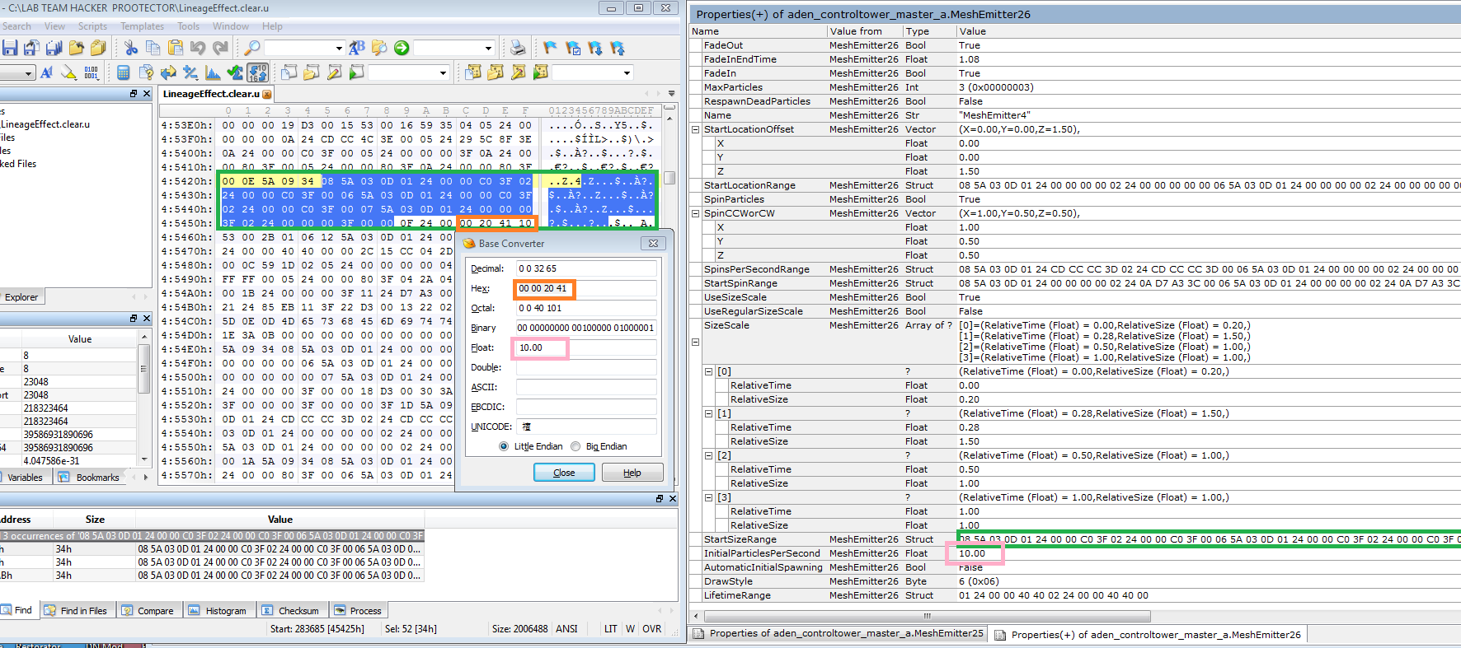Click the Run Script toolbar icon

(356, 72)
